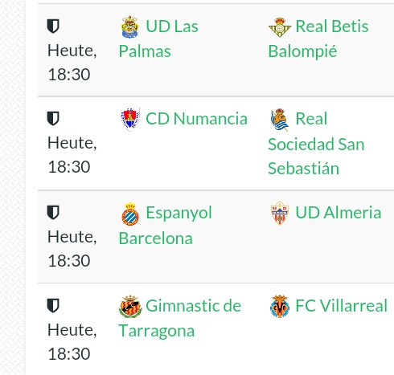The width and height of the screenshot is (394, 375).
Task: Click the Real Sociedad club crest
Action: coord(280,120)
